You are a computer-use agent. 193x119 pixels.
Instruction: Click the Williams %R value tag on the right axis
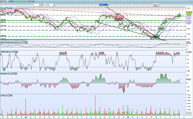(x=189, y=52)
